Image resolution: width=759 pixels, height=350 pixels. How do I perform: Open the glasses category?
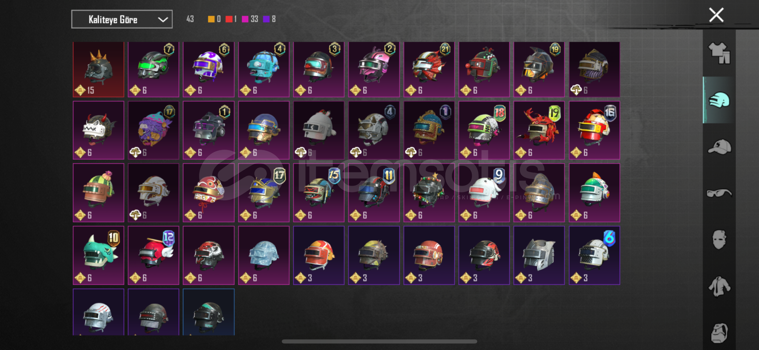719,193
